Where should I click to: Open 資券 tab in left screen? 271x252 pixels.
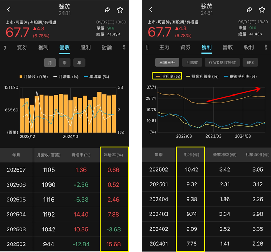(x=22, y=48)
